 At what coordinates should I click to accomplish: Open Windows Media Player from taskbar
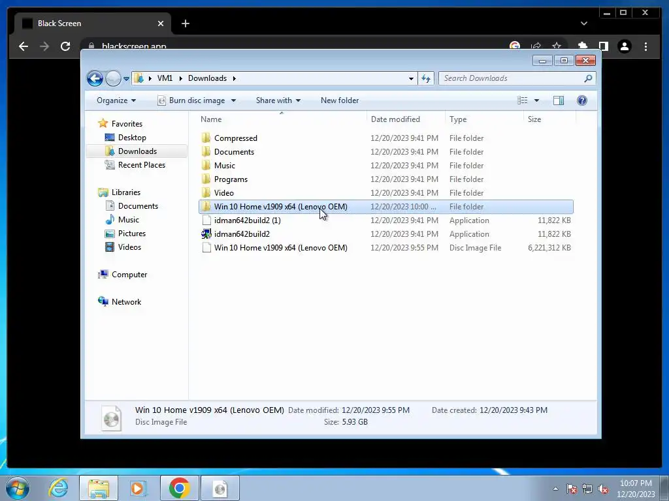point(139,488)
